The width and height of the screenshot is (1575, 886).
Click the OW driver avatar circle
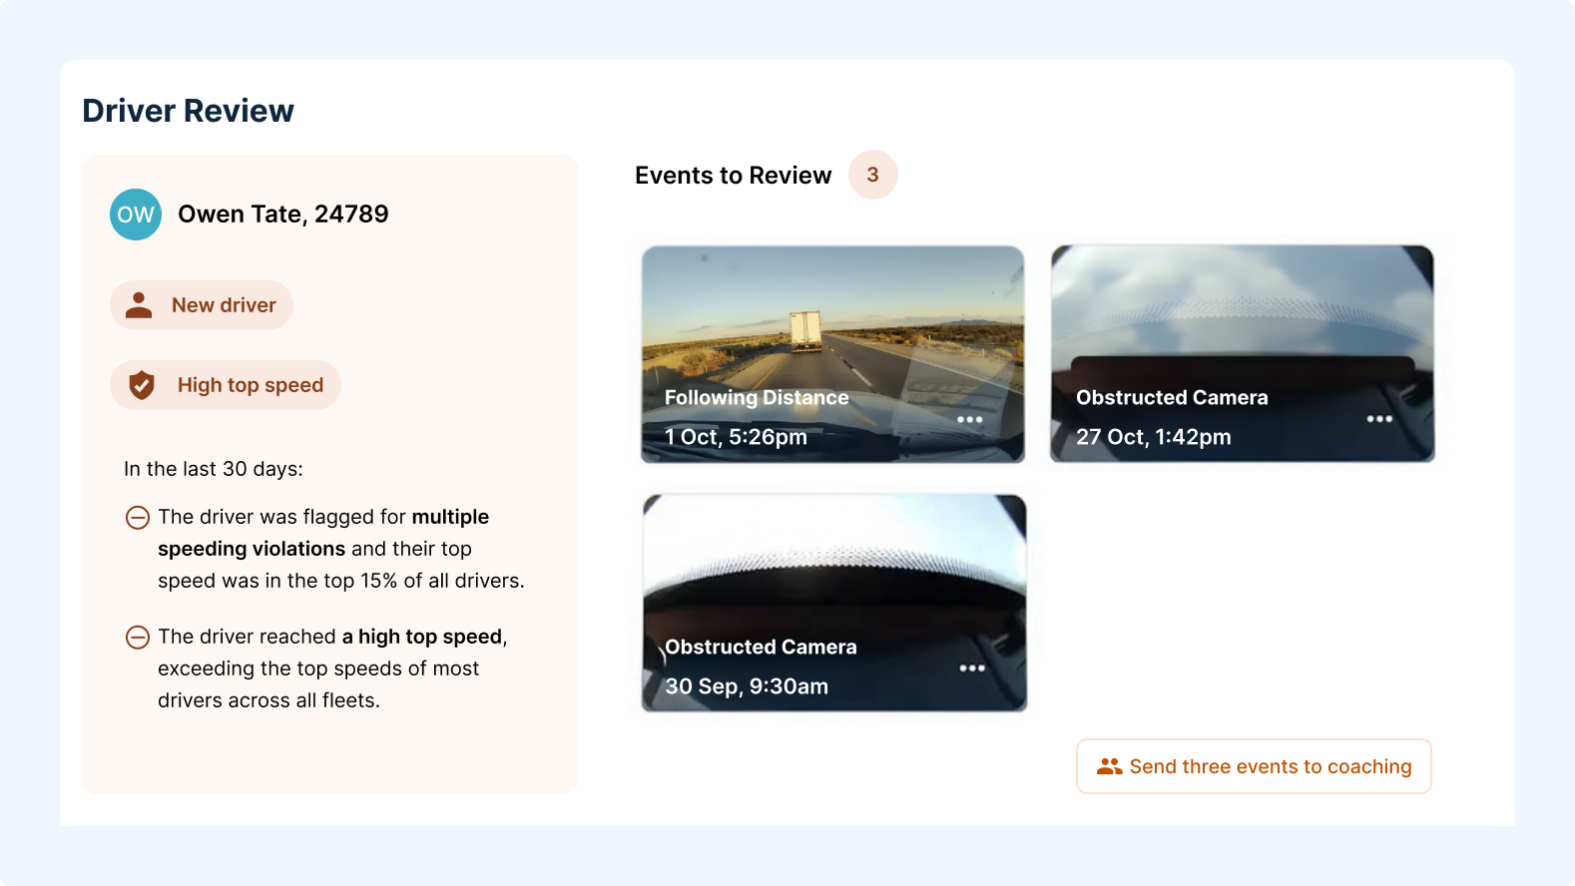click(x=136, y=215)
